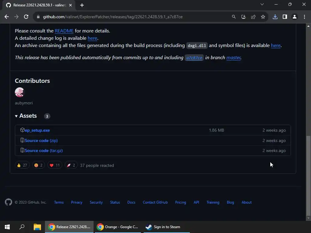
Task: Open commit a7c87ce link
Action: coord(194,58)
